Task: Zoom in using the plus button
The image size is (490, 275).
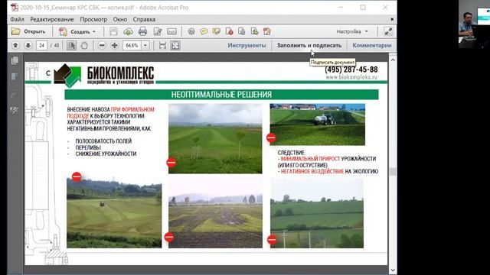Action: [x=115, y=46]
